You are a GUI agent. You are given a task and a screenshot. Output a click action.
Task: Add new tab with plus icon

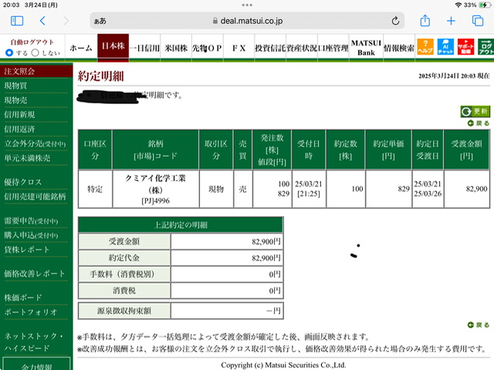pos(451,21)
